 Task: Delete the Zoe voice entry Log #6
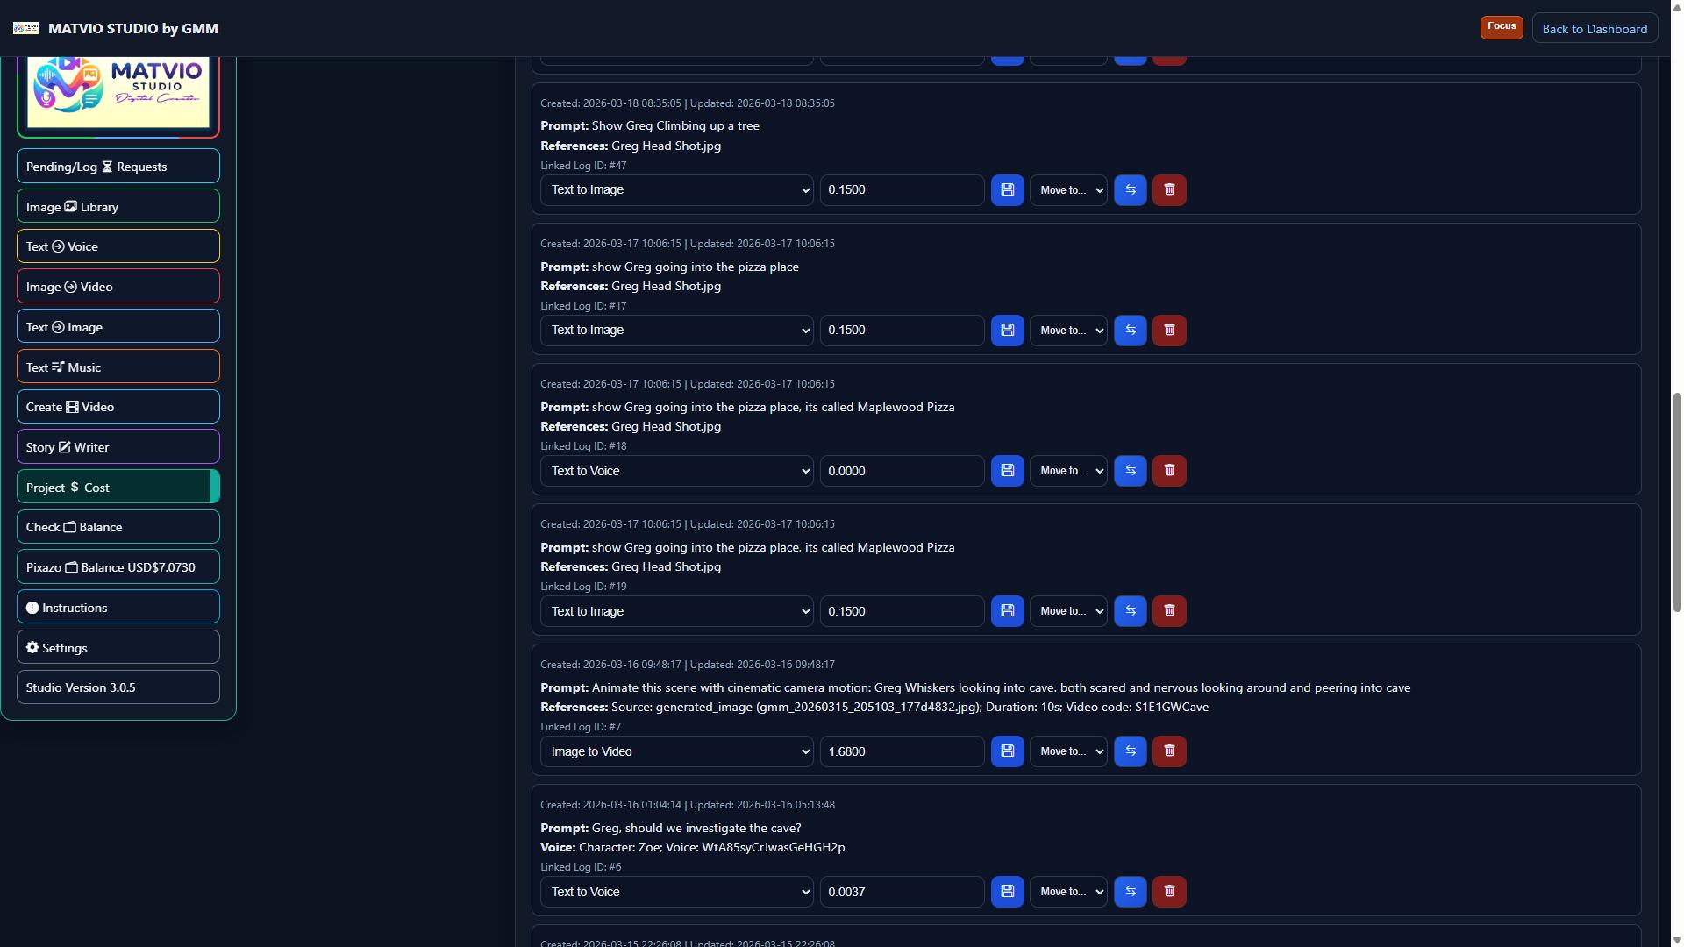tap(1169, 892)
